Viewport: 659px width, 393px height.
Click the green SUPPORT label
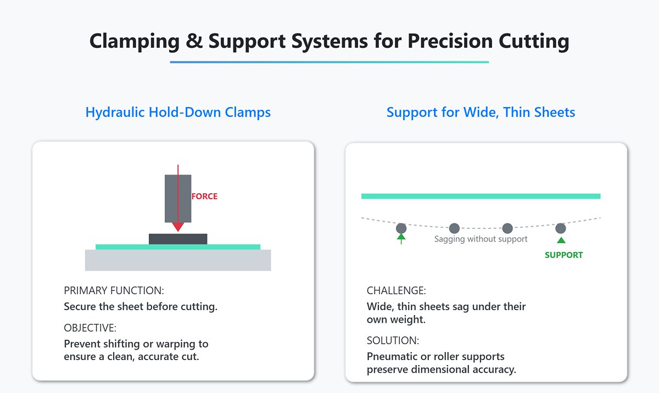point(563,255)
